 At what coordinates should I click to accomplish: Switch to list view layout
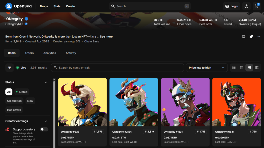pyautogui.click(x=234, y=68)
